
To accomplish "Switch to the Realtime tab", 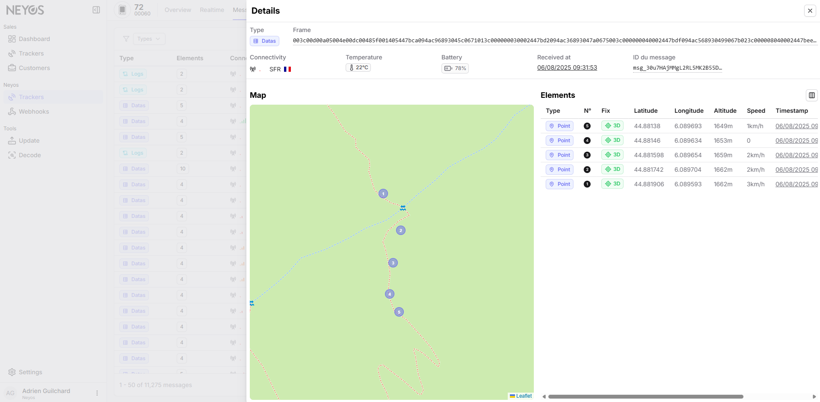I will [x=212, y=10].
